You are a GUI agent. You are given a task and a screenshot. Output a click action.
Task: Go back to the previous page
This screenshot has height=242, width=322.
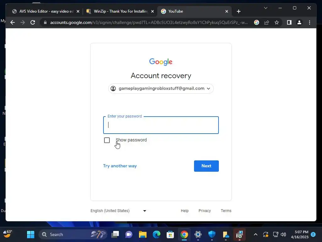coord(13,22)
